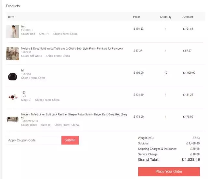The width and height of the screenshot is (208, 179).
Task: Click the black bag product thumbnail
Action: click(12, 76)
